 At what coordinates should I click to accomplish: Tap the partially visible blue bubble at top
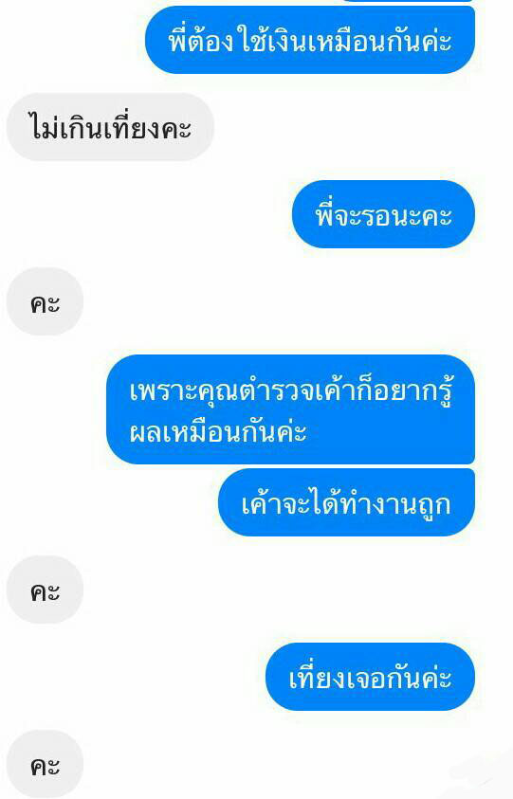pyautogui.click(x=408, y=1)
